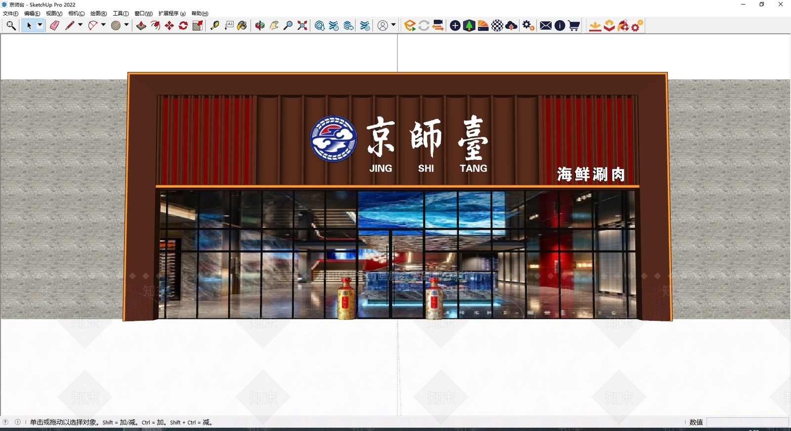Click the checkered sphere icon
This screenshot has width=791, height=431.
pos(497,26)
